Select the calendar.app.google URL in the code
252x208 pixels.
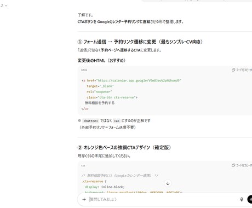click(x=139, y=80)
